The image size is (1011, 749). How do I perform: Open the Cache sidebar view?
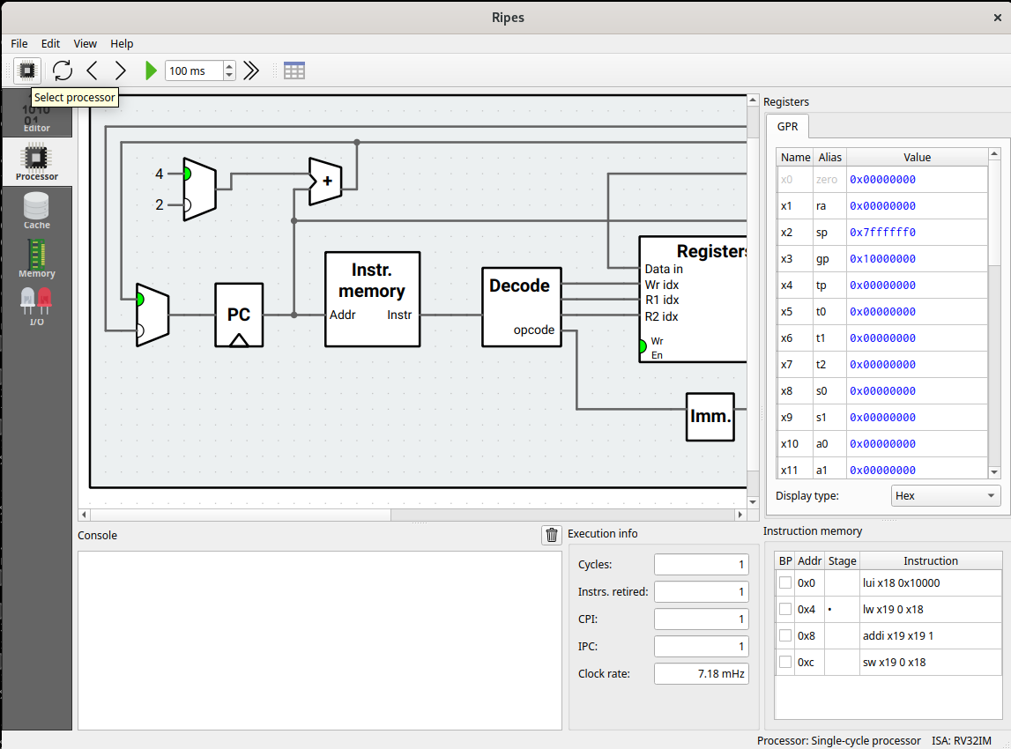tap(37, 211)
